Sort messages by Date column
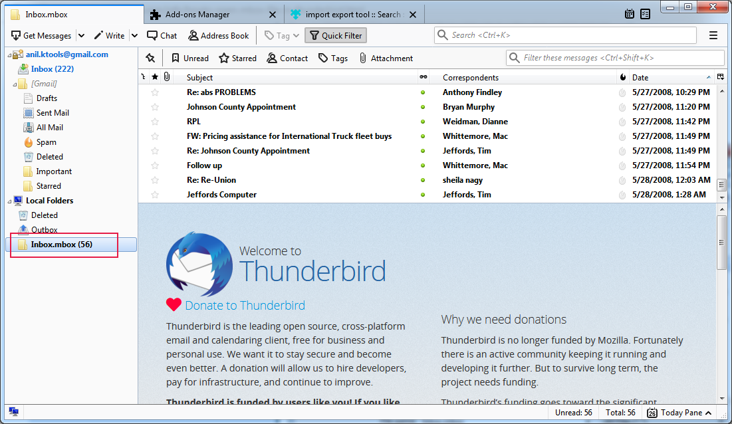732x424 pixels. 671,78
